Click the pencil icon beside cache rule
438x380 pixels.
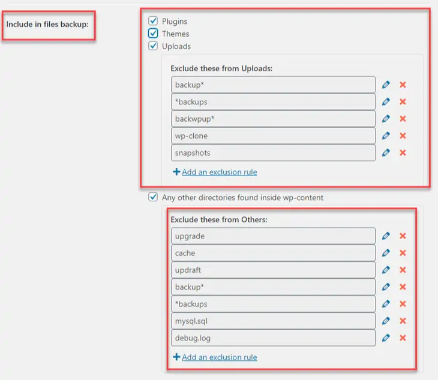coord(386,253)
